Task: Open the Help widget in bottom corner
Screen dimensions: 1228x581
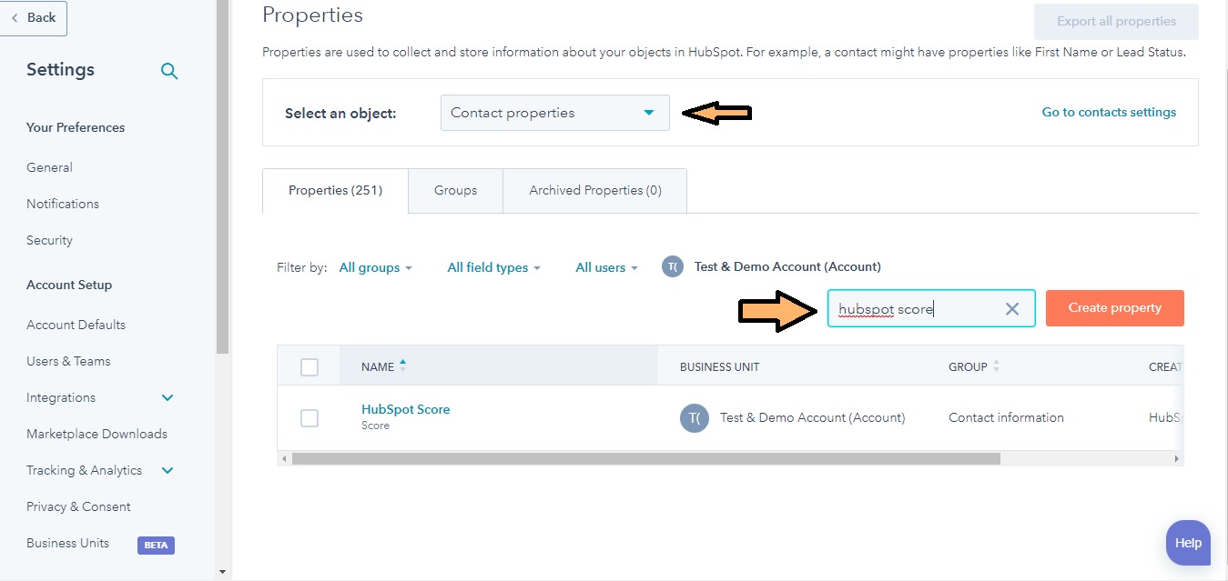Action: 1187,543
